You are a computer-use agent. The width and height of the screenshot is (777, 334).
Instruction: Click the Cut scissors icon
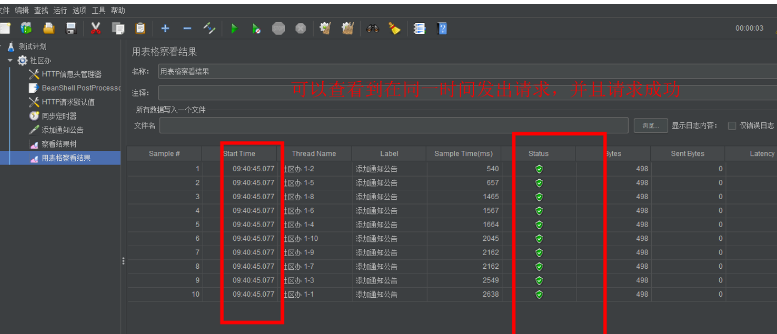click(x=96, y=28)
